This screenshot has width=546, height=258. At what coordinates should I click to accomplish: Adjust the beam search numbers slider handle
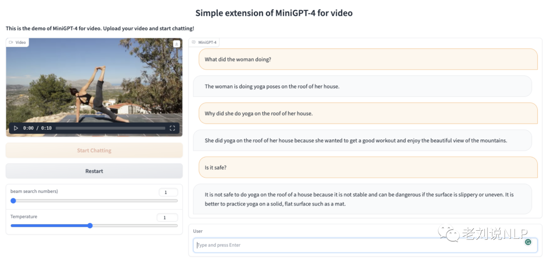[x=13, y=200]
